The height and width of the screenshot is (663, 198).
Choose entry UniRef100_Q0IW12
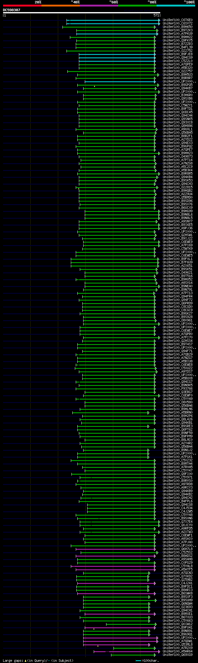coord(178,624)
